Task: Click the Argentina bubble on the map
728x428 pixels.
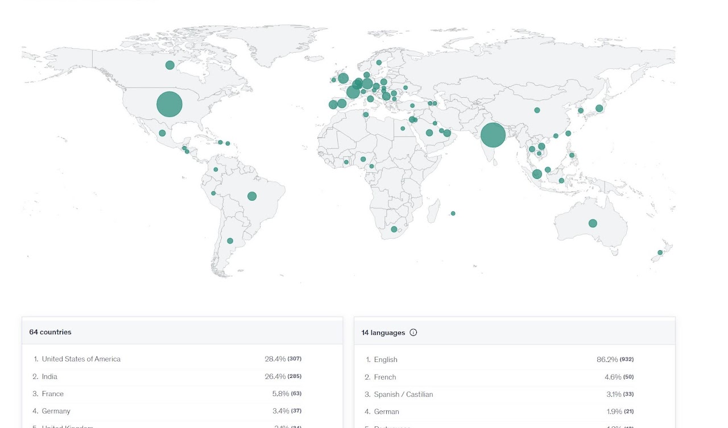Action: click(230, 241)
